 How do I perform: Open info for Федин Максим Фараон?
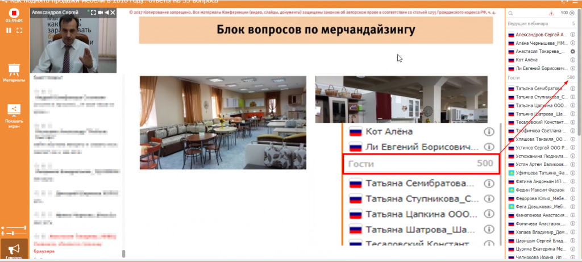(x=572, y=190)
